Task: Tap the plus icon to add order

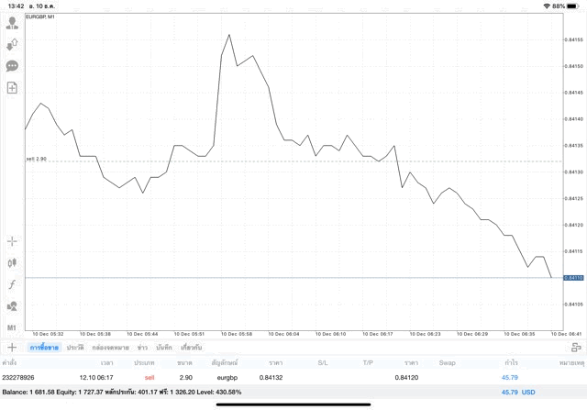Action: [x=12, y=348]
